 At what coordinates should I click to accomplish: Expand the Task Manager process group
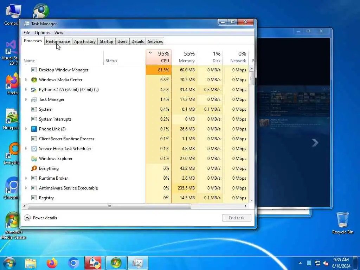pos(26,99)
